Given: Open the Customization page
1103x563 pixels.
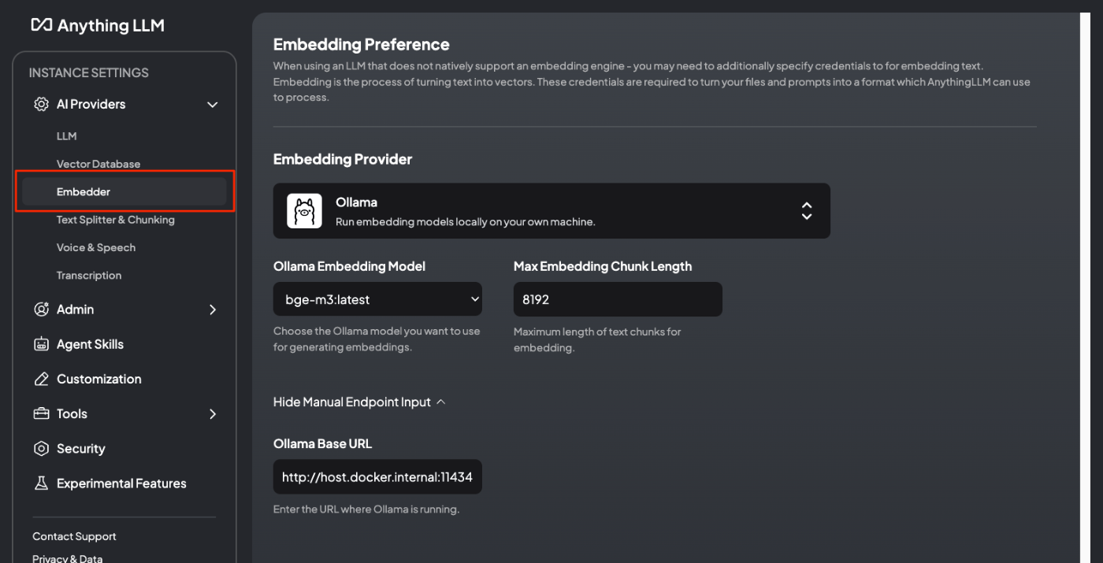Looking at the screenshot, I should [x=99, y=379].
